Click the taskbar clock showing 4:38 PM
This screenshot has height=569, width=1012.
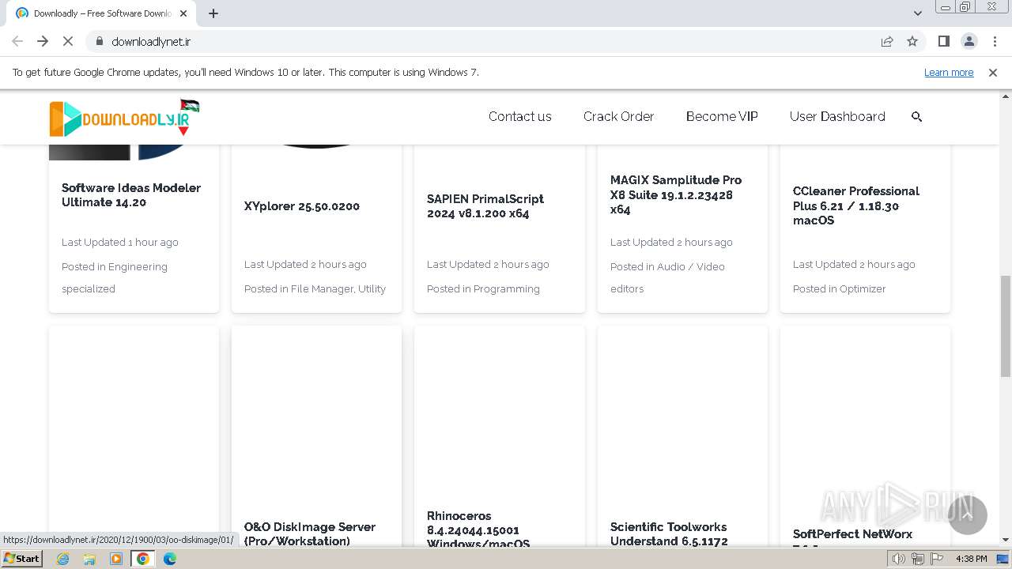click(x=971, y=559)
